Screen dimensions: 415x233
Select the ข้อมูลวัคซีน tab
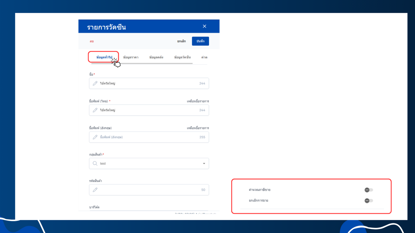[182, 57]
